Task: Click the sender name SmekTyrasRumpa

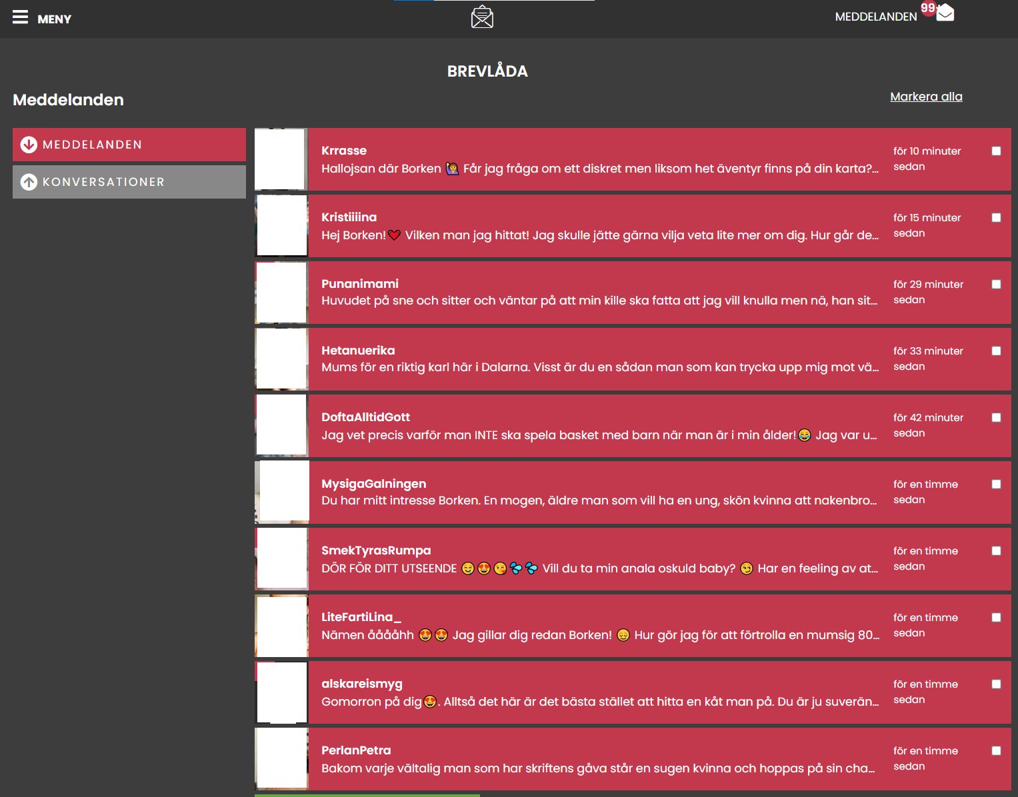Action: tap(376, 550)
